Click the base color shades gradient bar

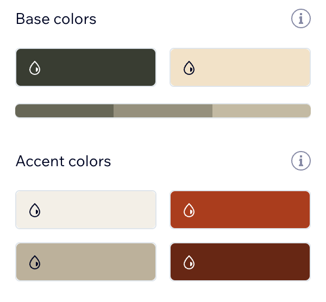coord(163,111)
